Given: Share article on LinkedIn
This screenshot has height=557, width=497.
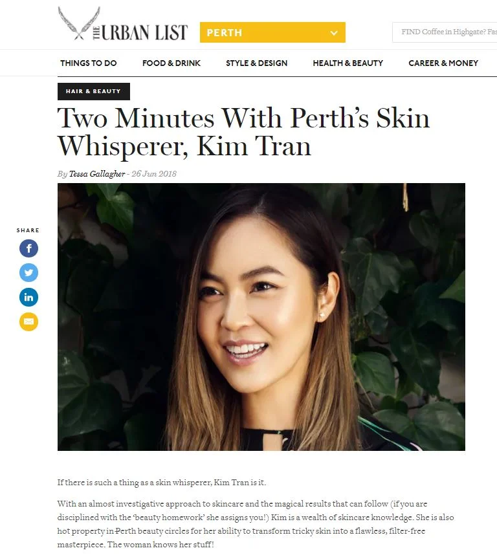Looking at the screenshot, I should [28, 298].
